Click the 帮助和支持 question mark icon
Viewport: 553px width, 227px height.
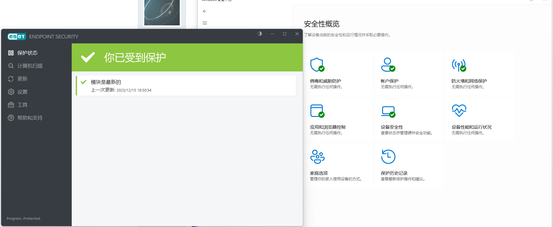pos(11,118)
